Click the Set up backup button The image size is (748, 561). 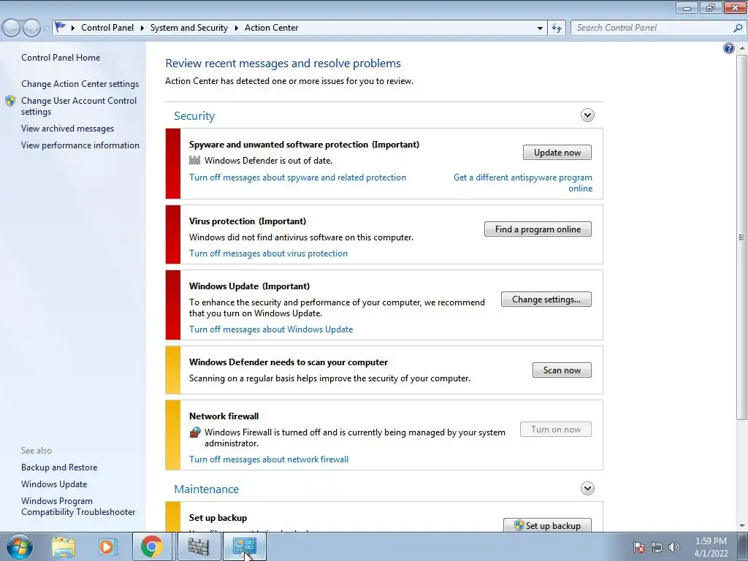coord(547,525)
